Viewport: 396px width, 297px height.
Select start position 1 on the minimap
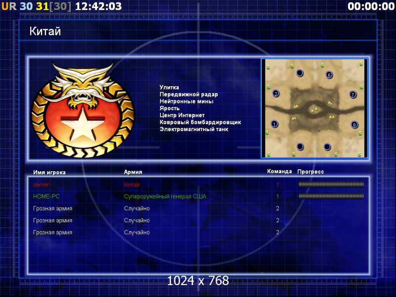(x=275, y=124)
